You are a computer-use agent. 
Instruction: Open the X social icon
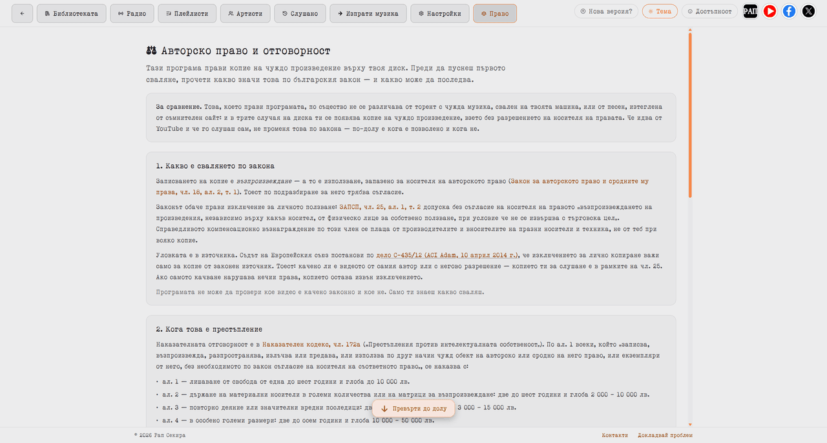pos(808,11)
